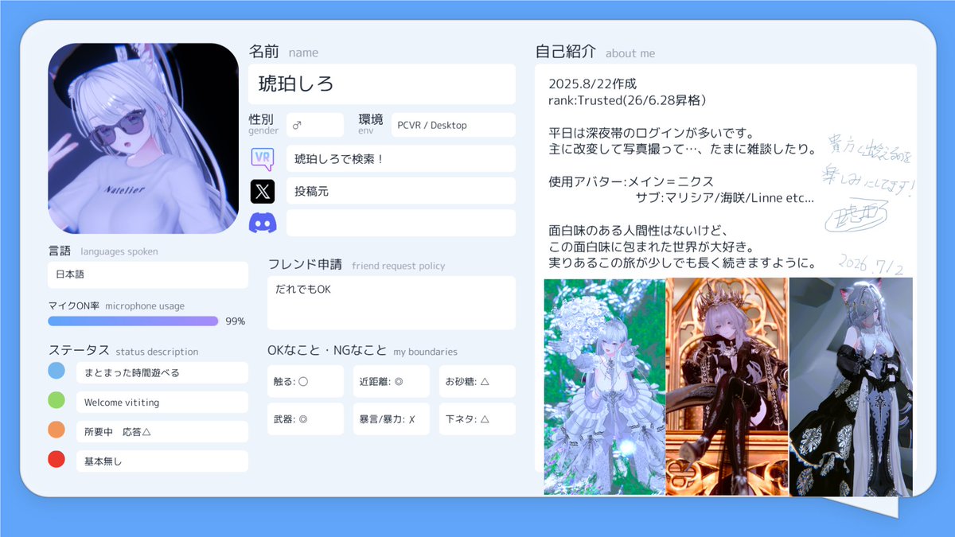Click the この面白味に包まれた世界が大好き line
955x537 pixels.
click(x=651, y=246)
